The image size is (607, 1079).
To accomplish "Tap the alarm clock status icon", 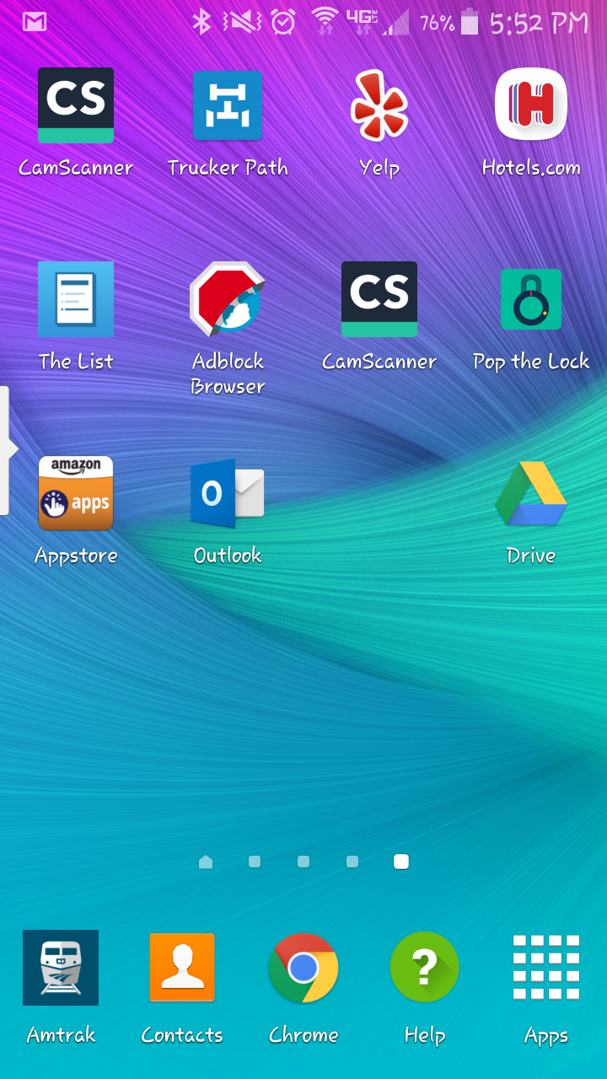I will click(283, 22).
